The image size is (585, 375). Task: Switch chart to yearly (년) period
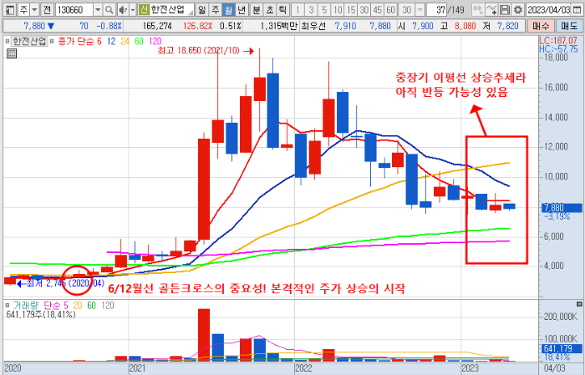click(x=242, y=10)
